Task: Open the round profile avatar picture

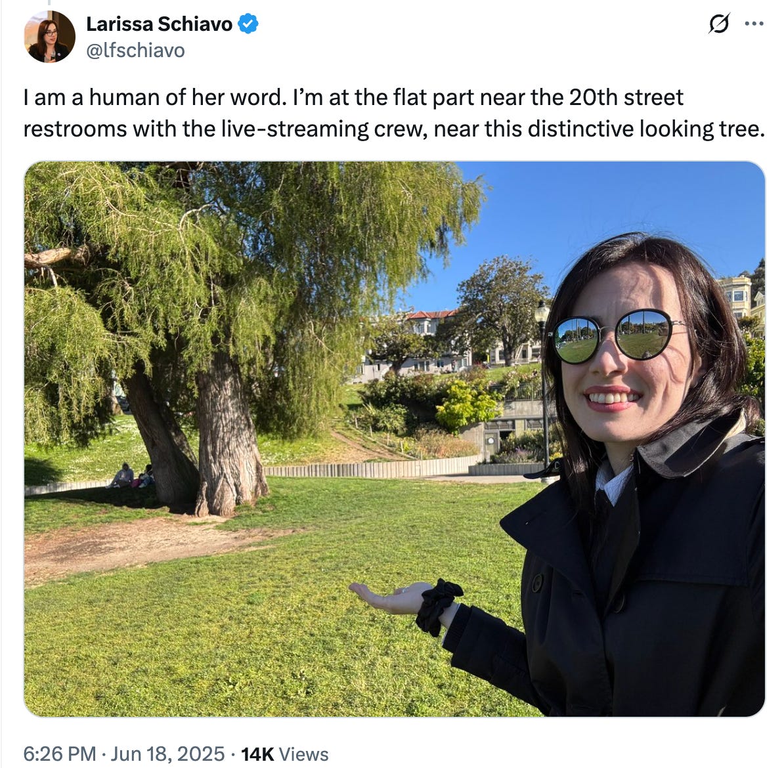Action: pyautogui.click(x=49, y=37)
